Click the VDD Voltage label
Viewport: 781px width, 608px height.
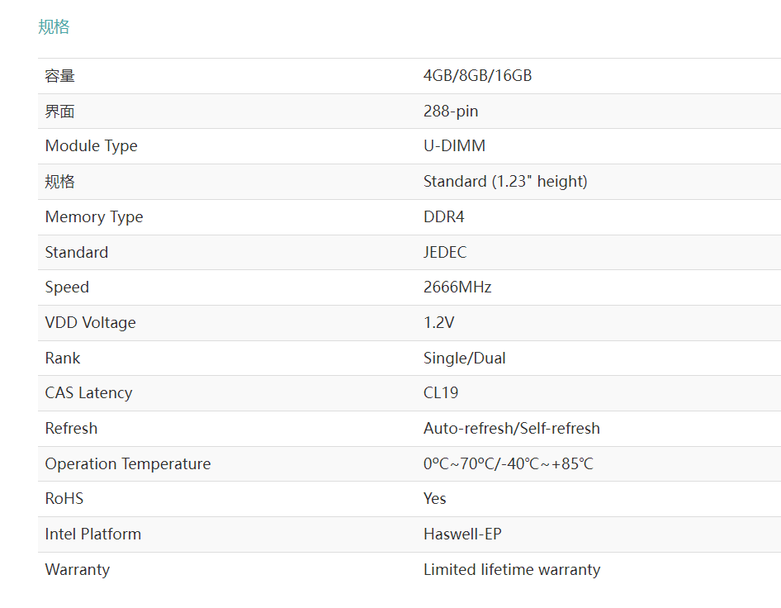coord(90,323)
